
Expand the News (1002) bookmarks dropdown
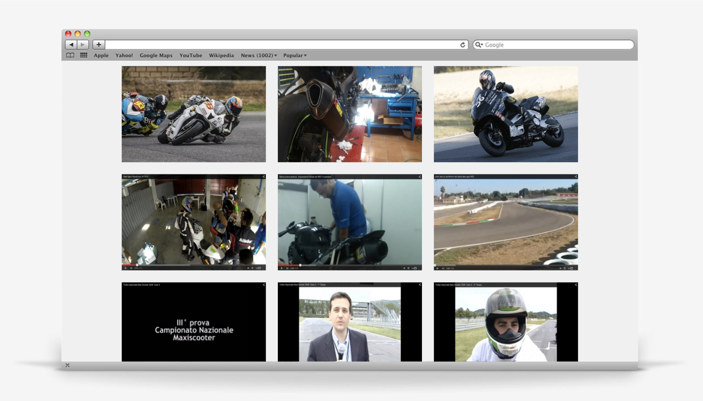[x=259, y=55]
